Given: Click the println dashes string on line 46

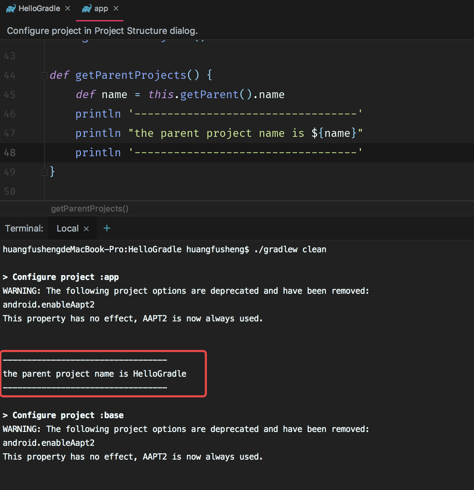Looking at the screenshot, I should 246,114.
